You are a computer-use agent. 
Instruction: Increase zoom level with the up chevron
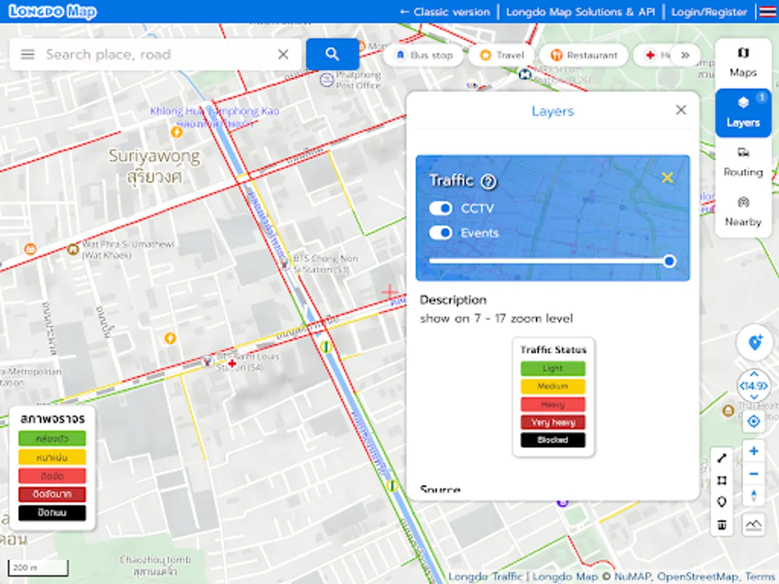click(754, 374)
